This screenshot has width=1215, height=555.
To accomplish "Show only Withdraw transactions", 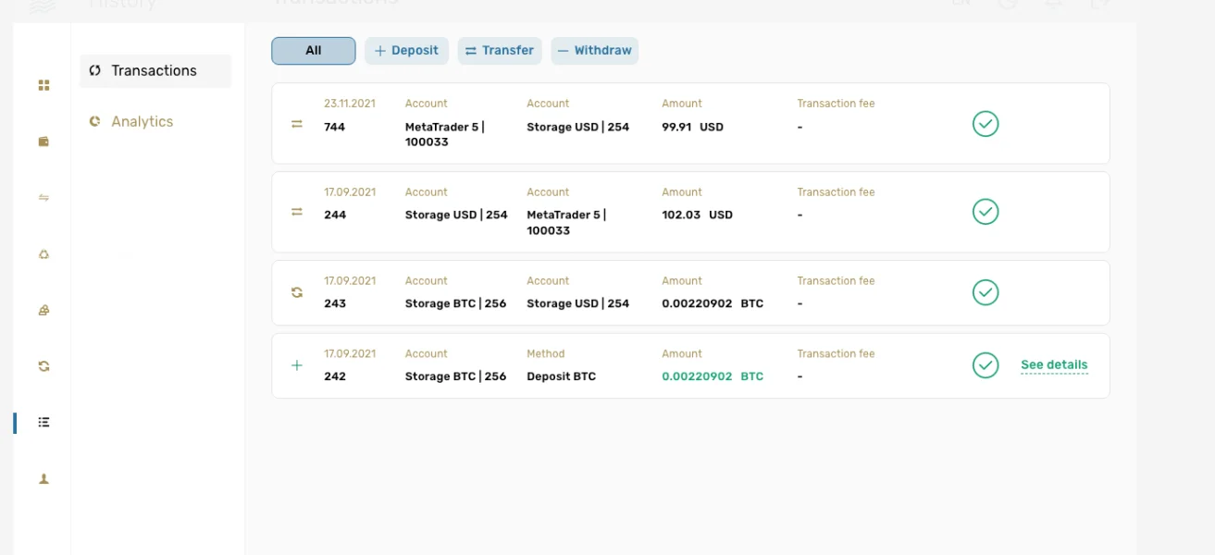I will click(594, 51).
